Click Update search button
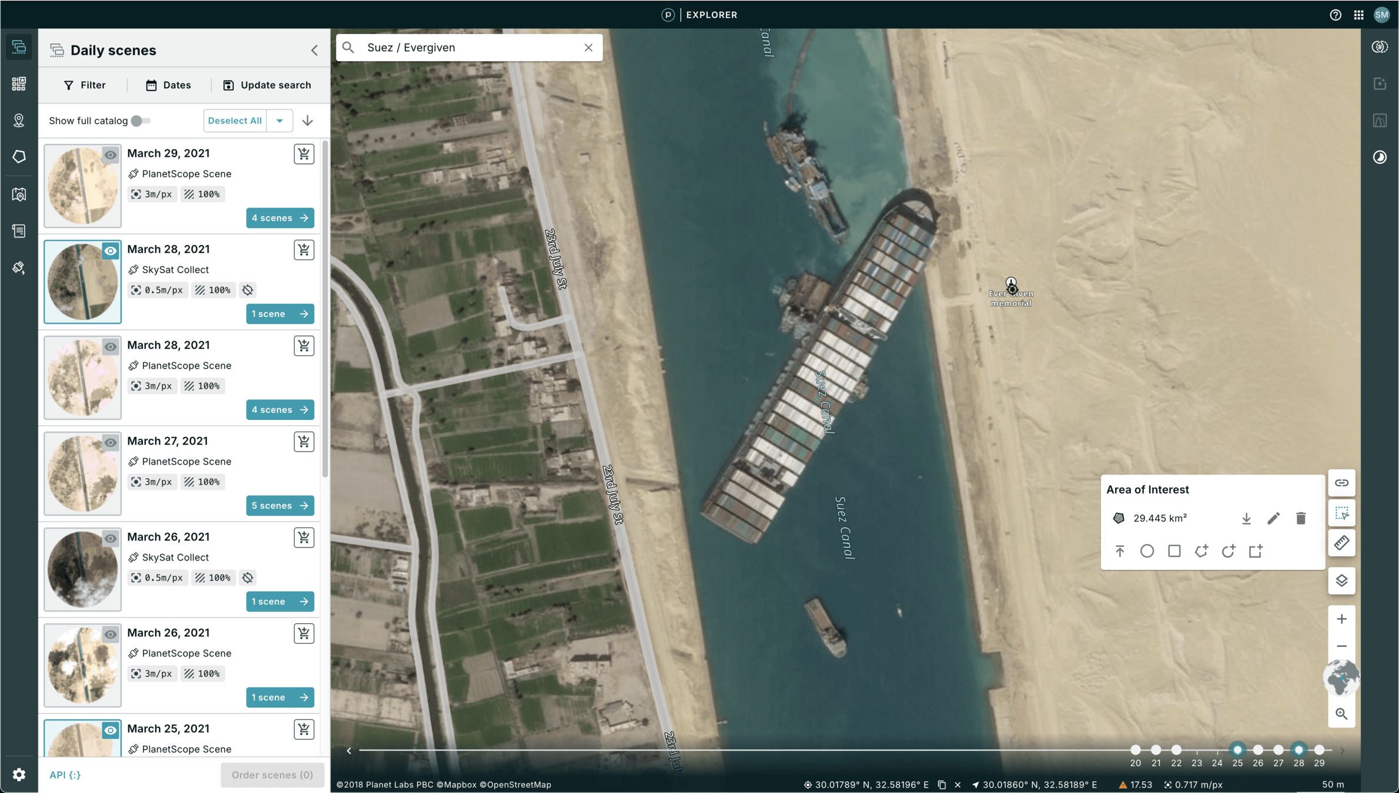 (267, 85)
